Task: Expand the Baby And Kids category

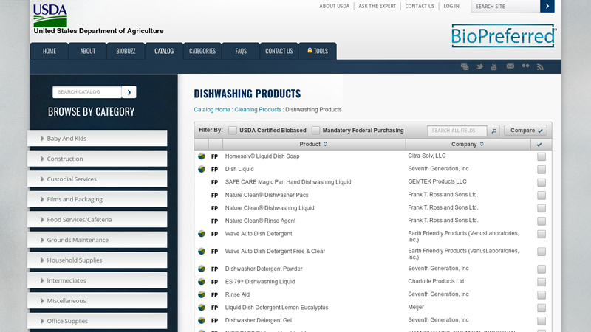Action: coord(98,138)
